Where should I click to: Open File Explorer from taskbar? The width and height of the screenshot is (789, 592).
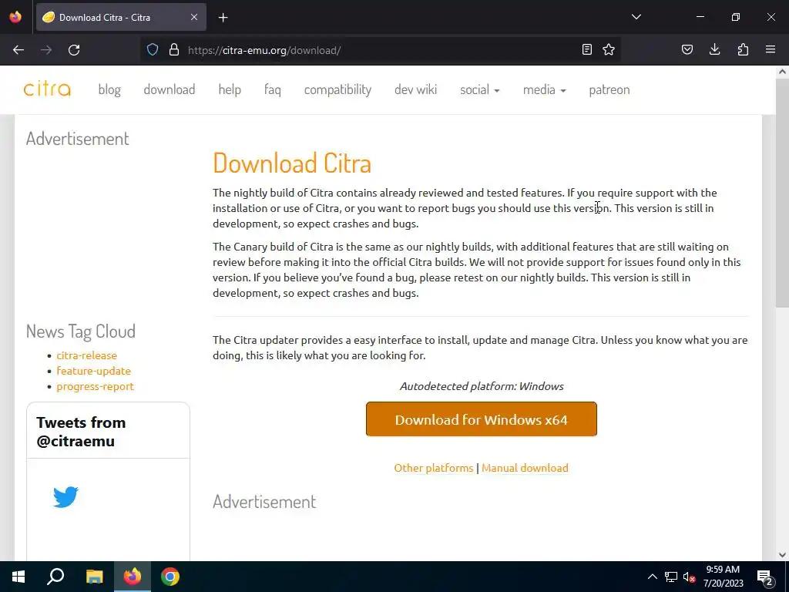[94, 577]
